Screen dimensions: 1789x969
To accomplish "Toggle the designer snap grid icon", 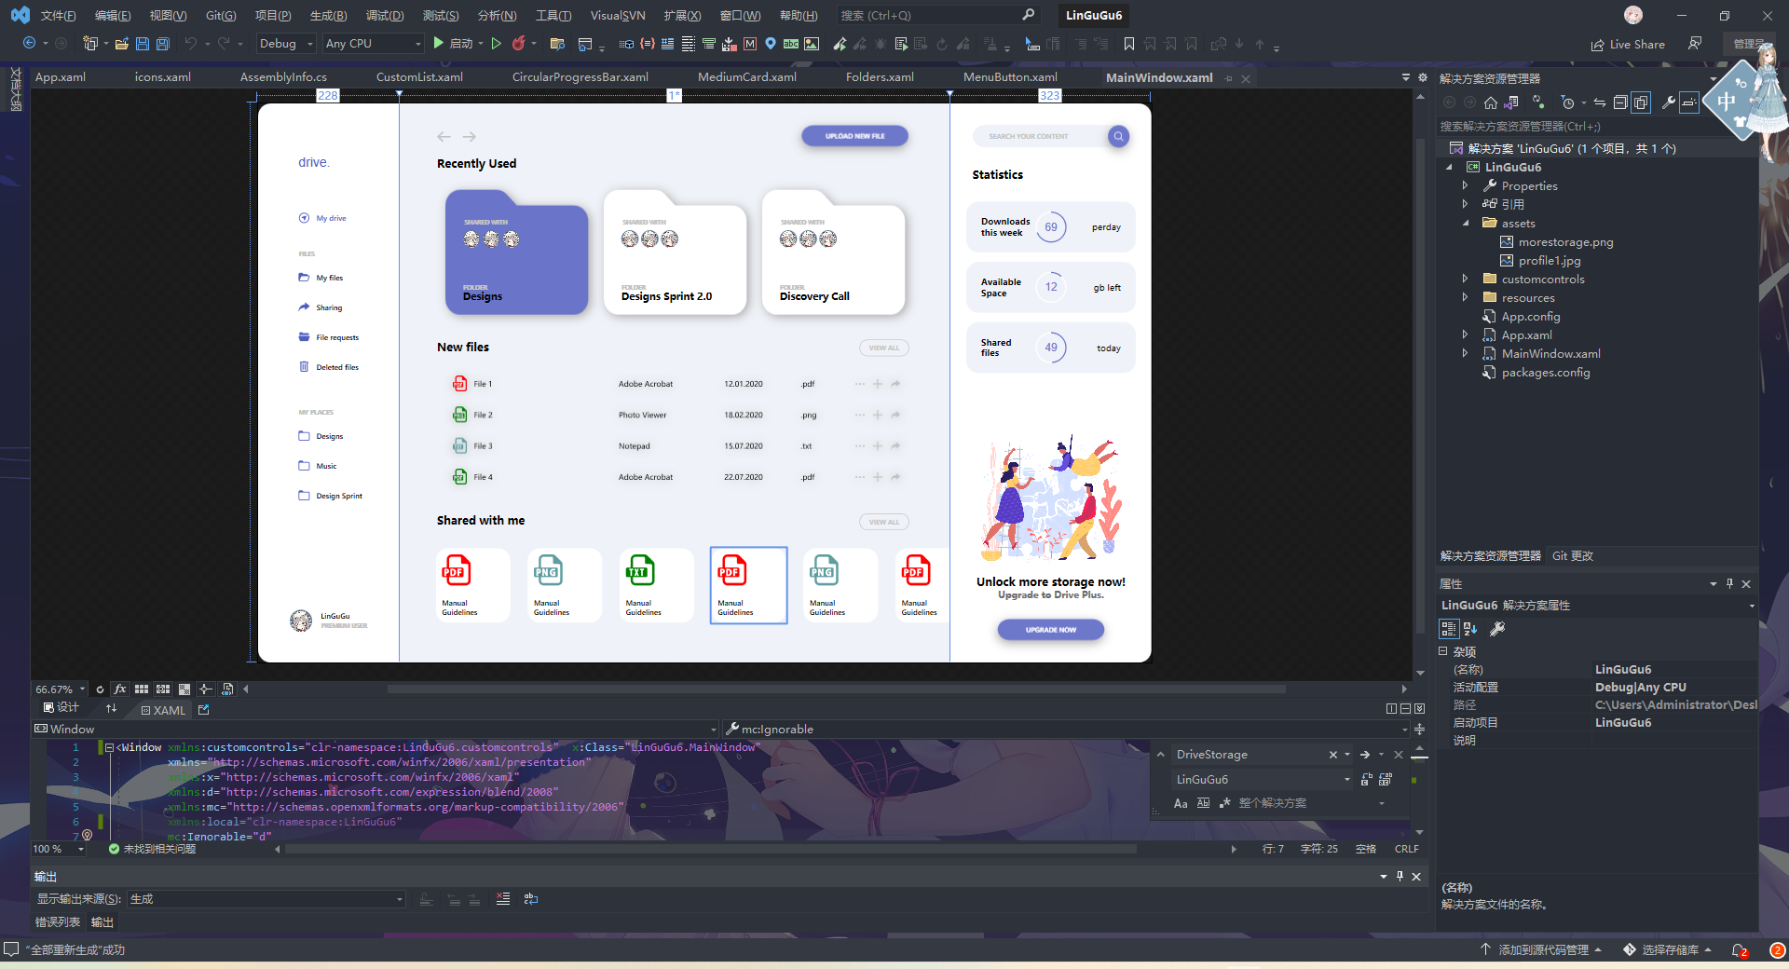I will (142, 689).
